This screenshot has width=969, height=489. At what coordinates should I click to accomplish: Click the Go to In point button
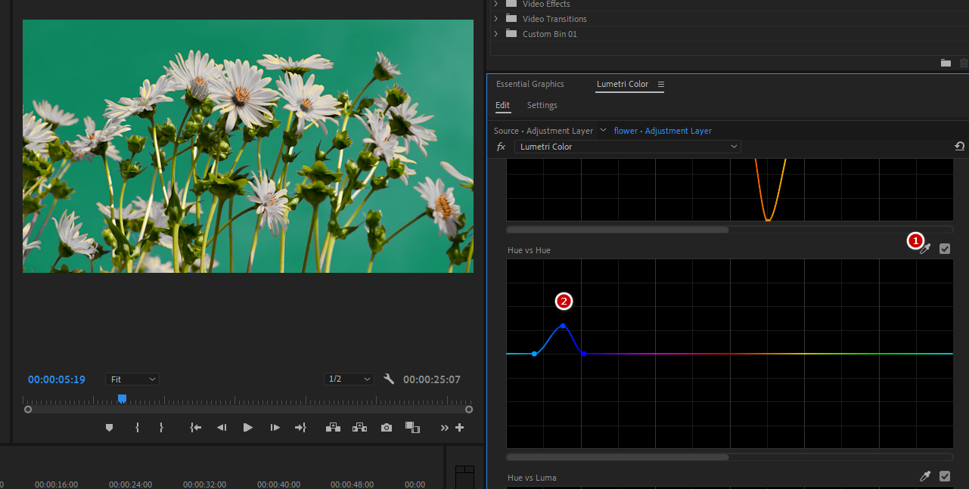click(x=195, y=428)
